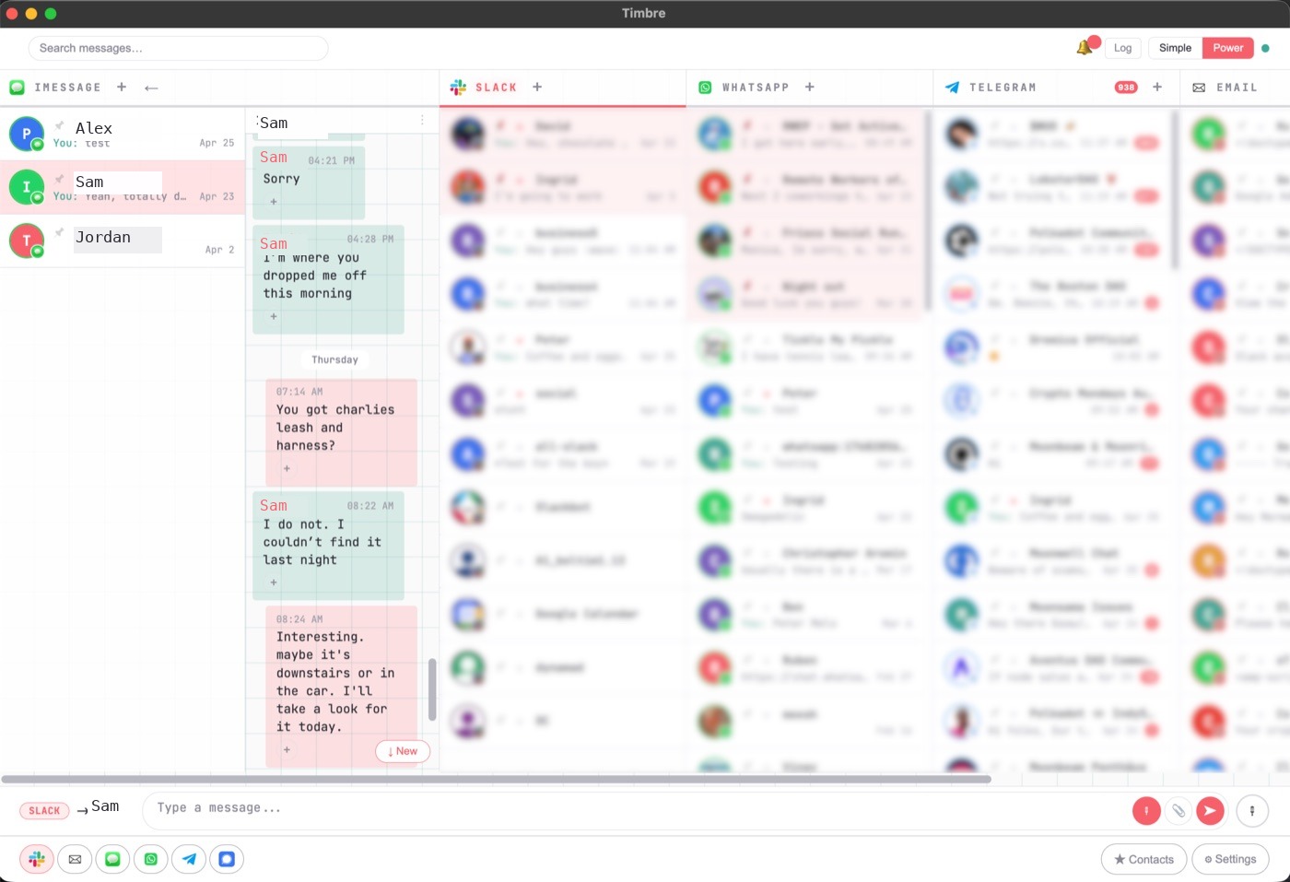The width and height of the screenshot is (1290, 882).
Task: Click the Thursday date separator
Action: coord(334,359)
